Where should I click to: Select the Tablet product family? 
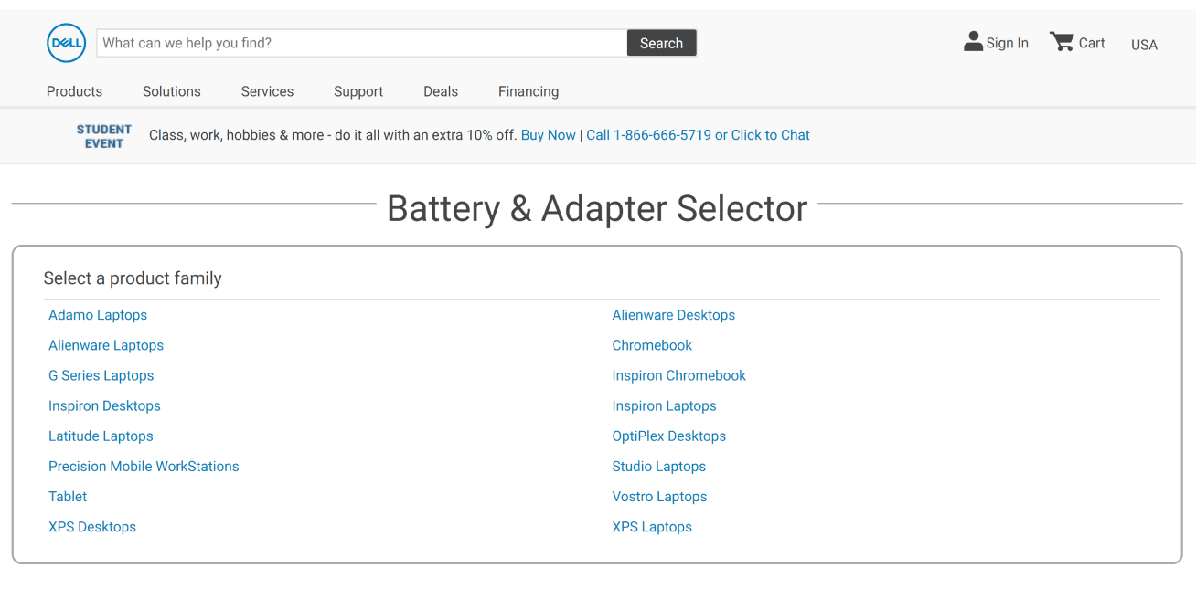[68, 497]
